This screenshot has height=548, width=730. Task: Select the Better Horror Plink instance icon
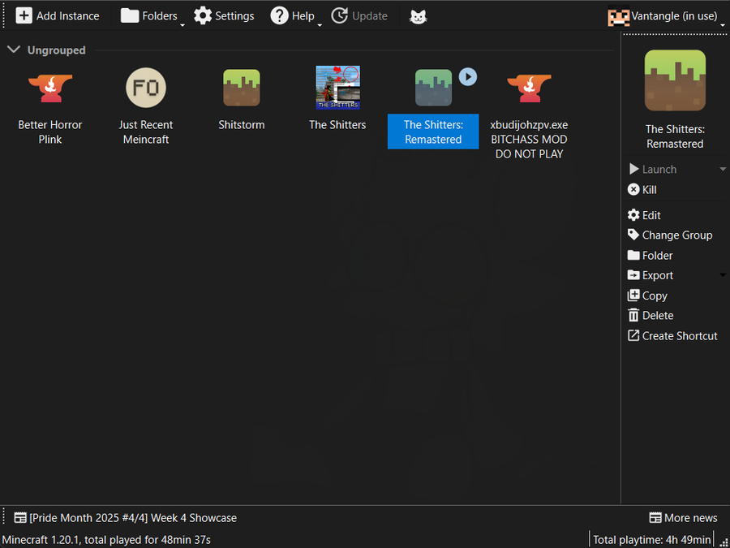click(x=50, y=88)
